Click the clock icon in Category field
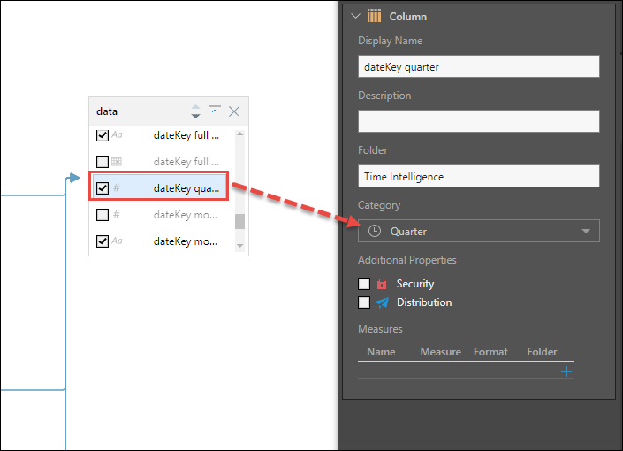Screen dimensions: 623x451 (375, 231)
